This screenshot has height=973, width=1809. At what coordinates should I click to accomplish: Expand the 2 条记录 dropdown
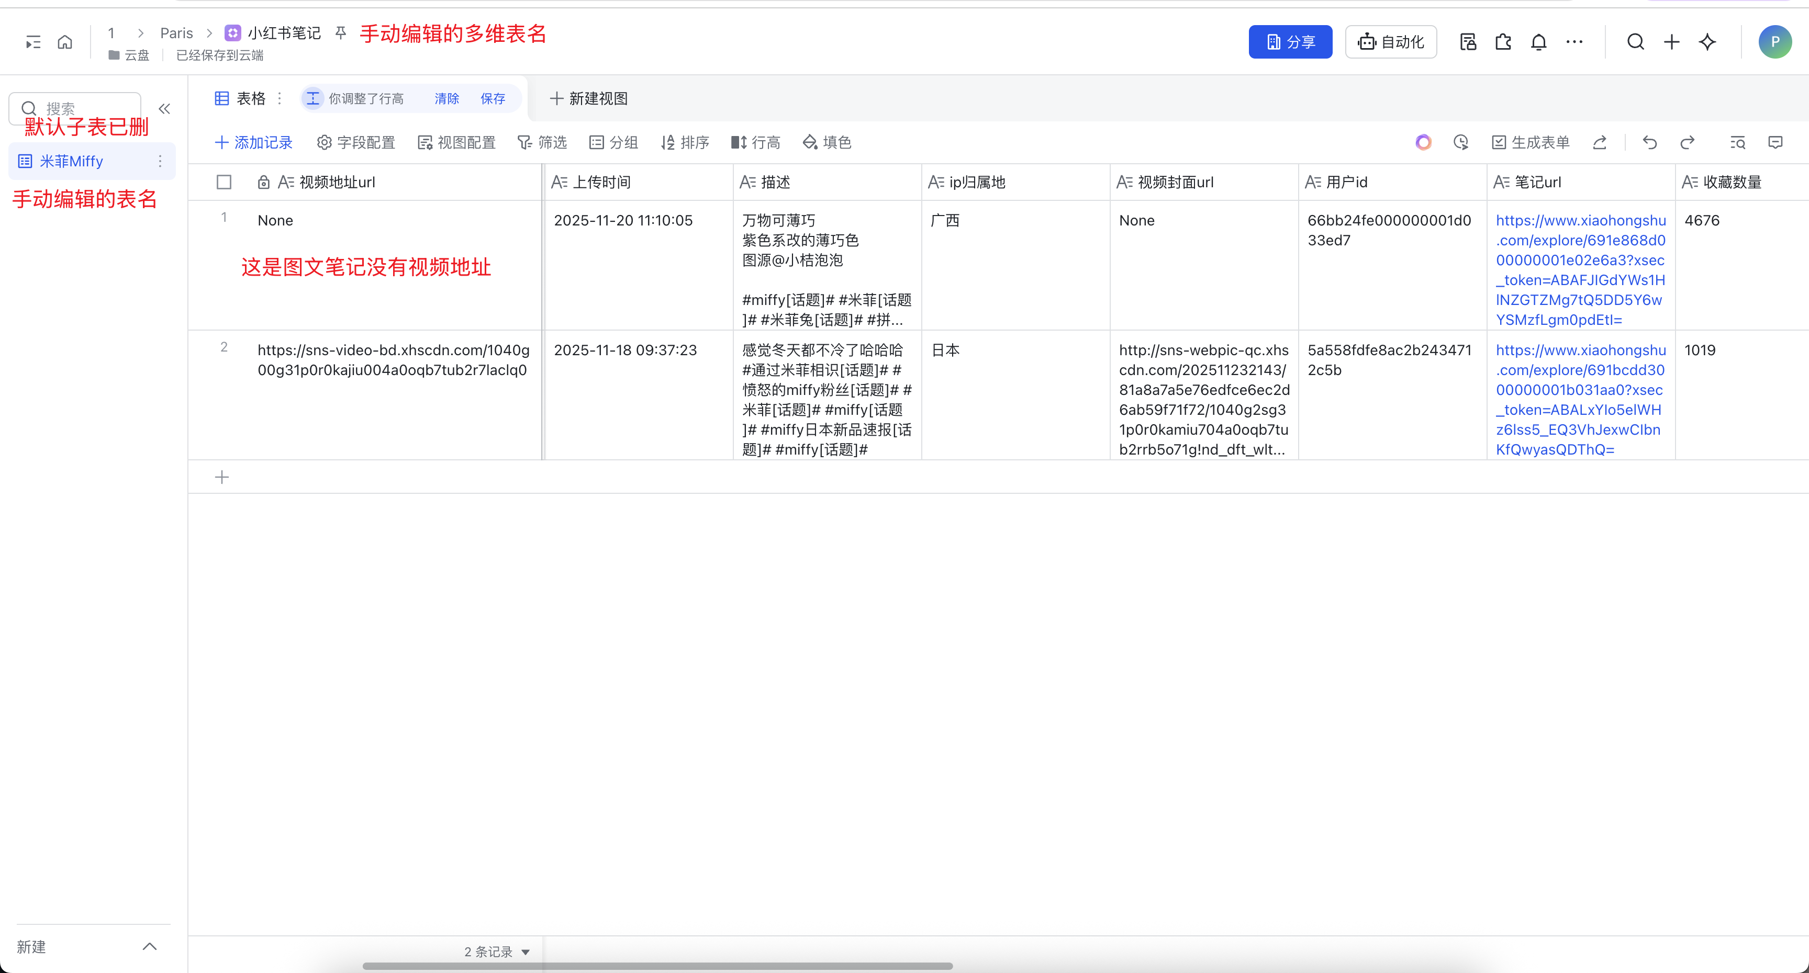pos(526,952)
